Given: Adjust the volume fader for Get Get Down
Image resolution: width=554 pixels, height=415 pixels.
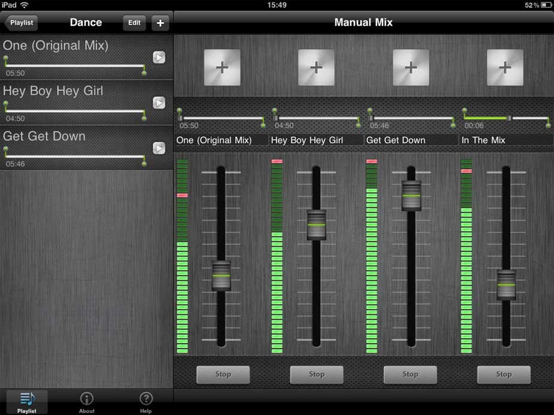Looking at the screenshot, I should coord(410,194).
